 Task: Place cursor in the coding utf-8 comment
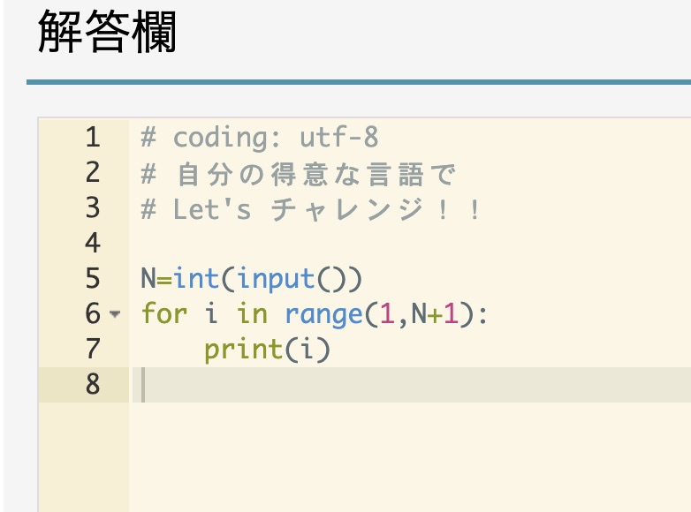pyautogui.click(x=260, y=137)
